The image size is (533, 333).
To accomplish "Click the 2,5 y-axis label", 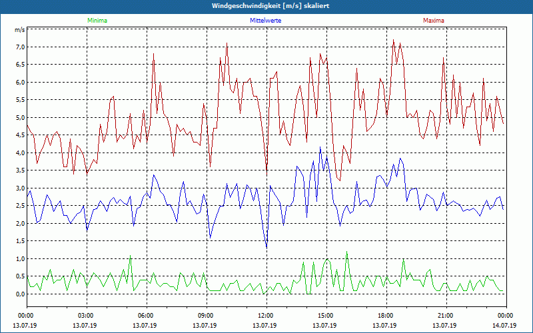I will pos(21,206).
